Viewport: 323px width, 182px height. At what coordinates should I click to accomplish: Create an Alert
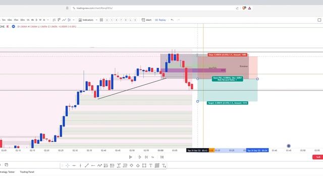tap(146, 20)
